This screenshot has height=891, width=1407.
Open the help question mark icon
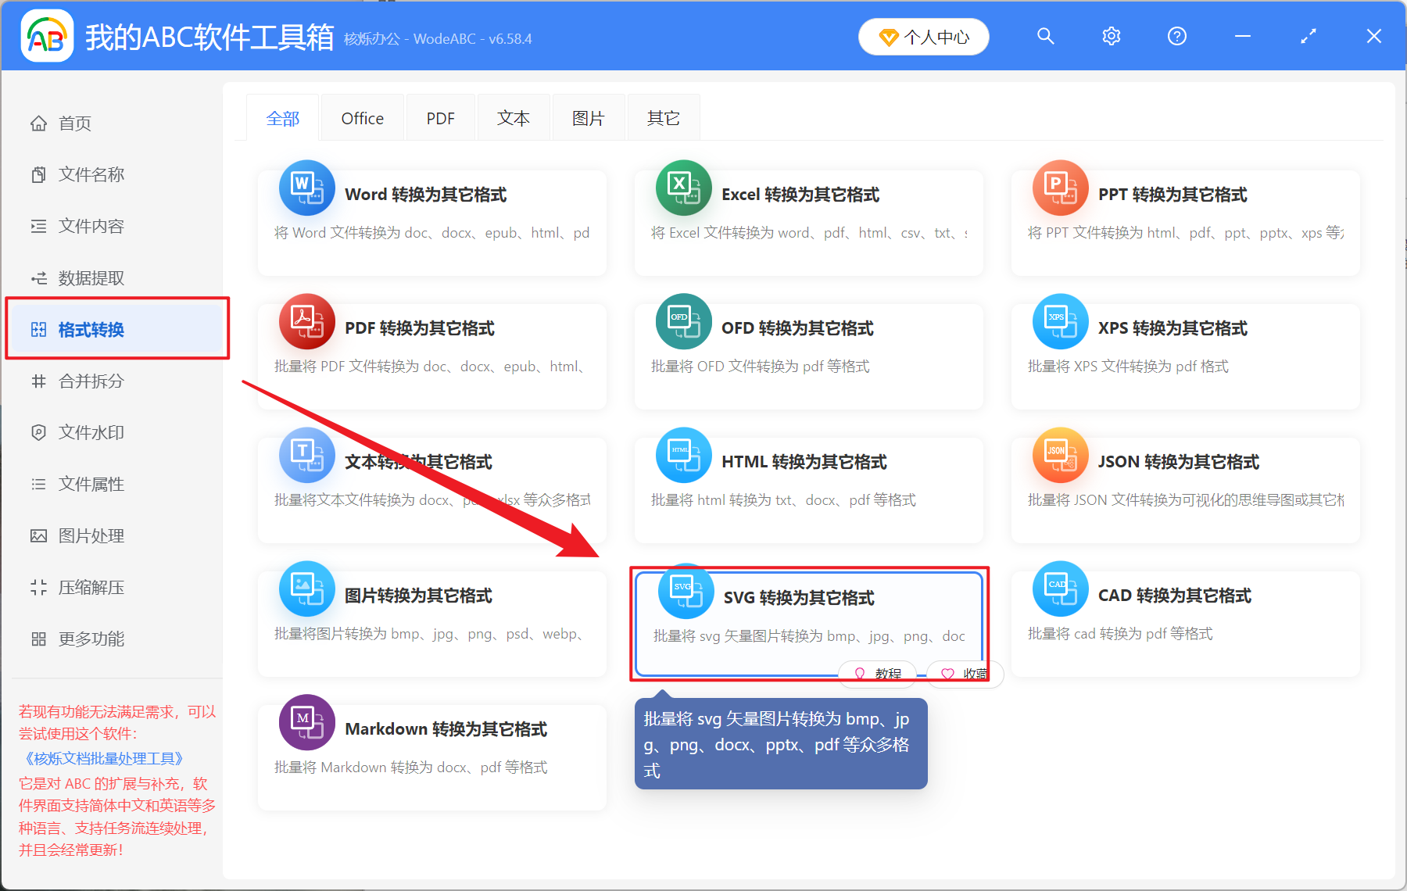coord(1176,36)
